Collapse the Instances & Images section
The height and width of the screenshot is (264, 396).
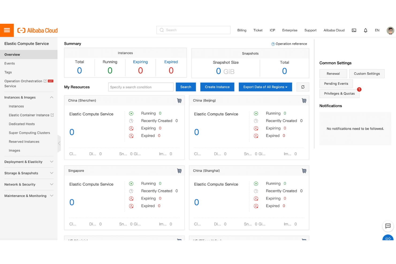[51, 97]
